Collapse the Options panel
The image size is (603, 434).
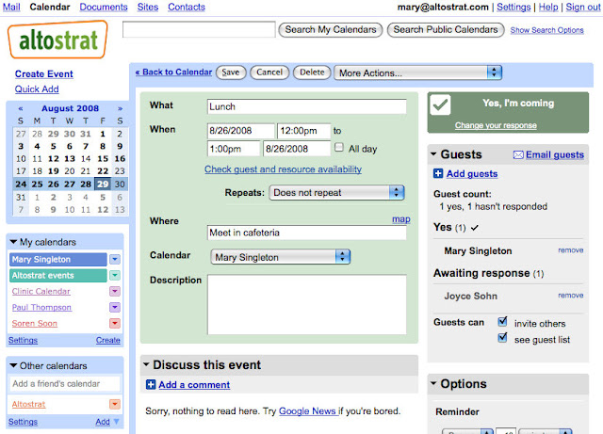pyautogui.click(x=433, y=383)
